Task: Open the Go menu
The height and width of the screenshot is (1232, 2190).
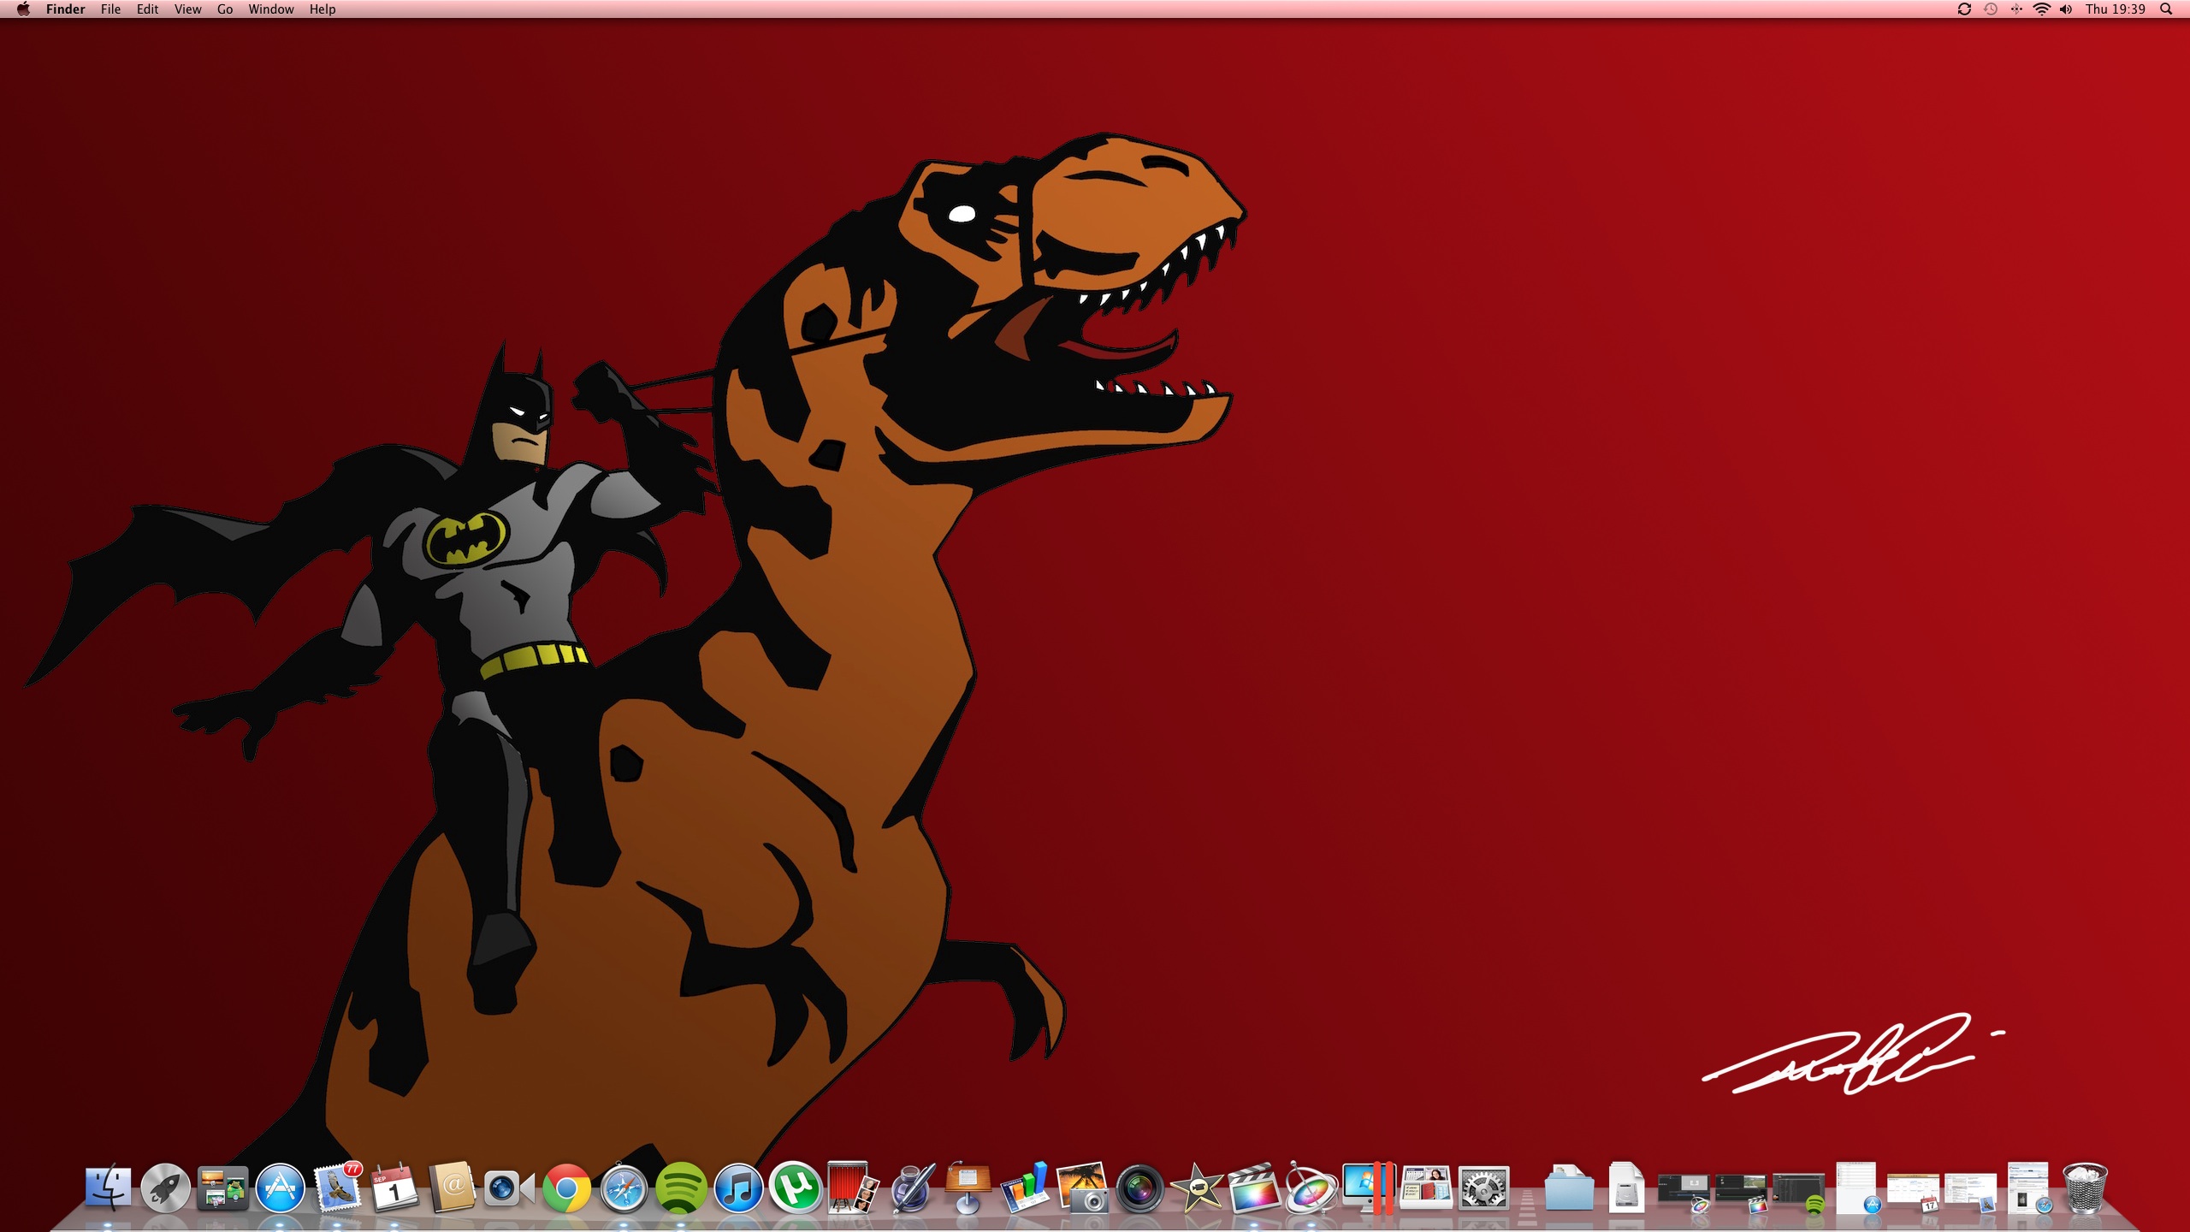Action: (225, 9)
